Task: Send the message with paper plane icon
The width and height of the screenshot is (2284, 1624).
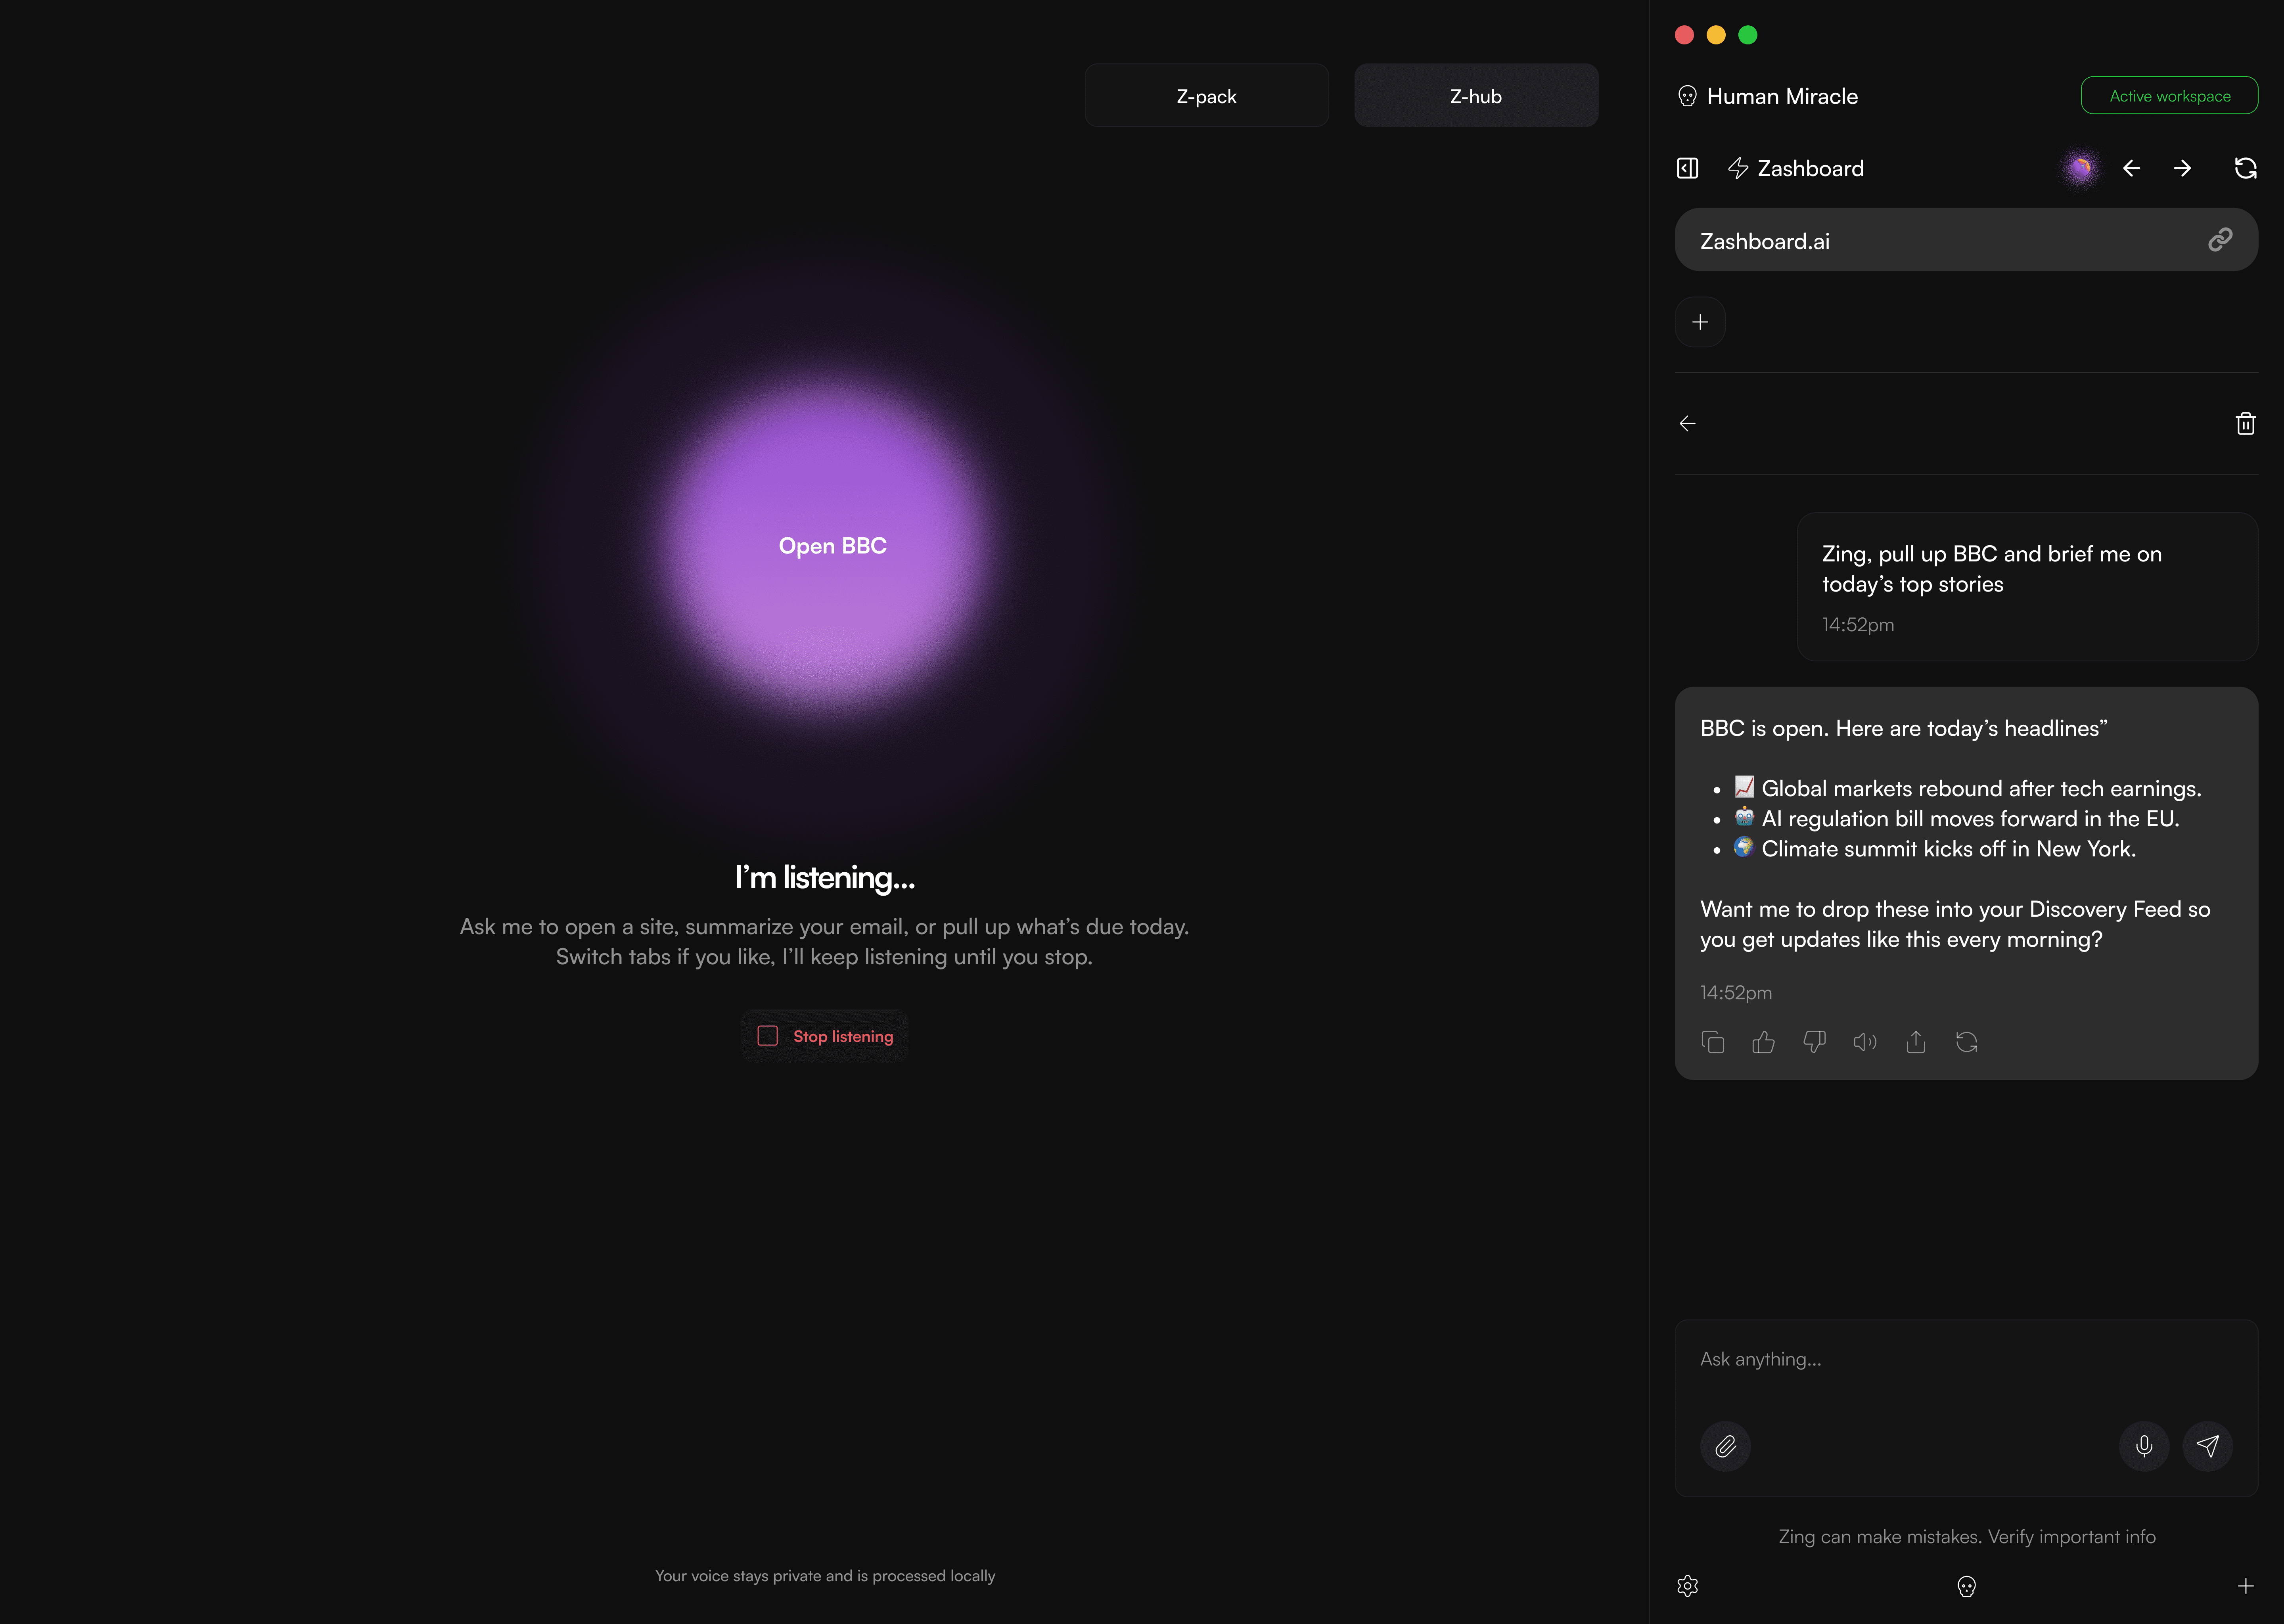Action: [2207, 1446]
